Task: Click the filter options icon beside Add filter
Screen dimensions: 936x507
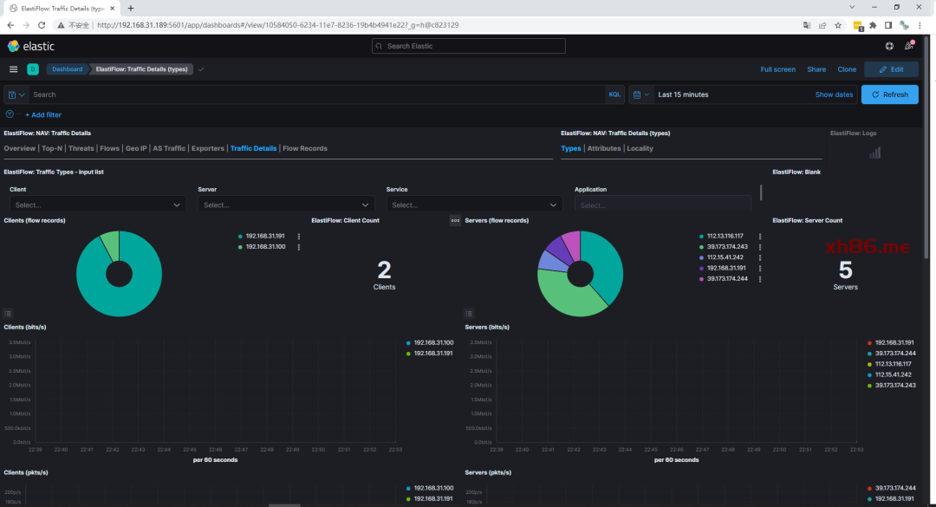Action: pos(10,114)
